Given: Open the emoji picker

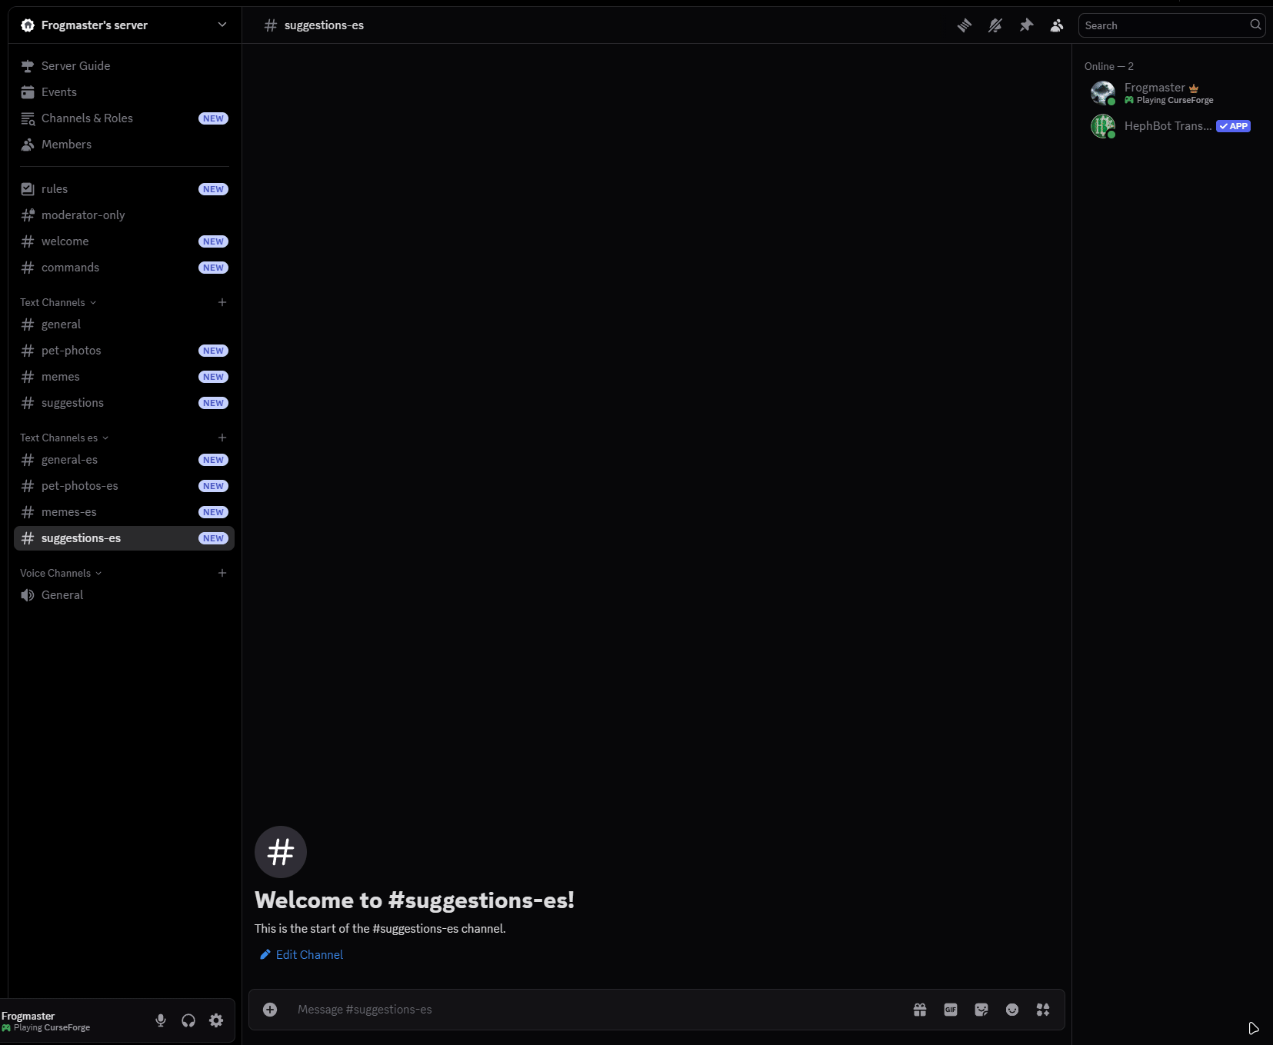Looking at the screenshot, I should (x=1012, y=1010).
